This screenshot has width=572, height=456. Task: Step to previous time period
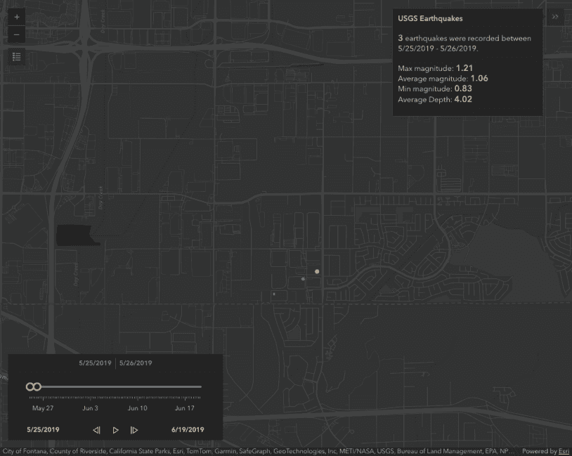[97, 430]
